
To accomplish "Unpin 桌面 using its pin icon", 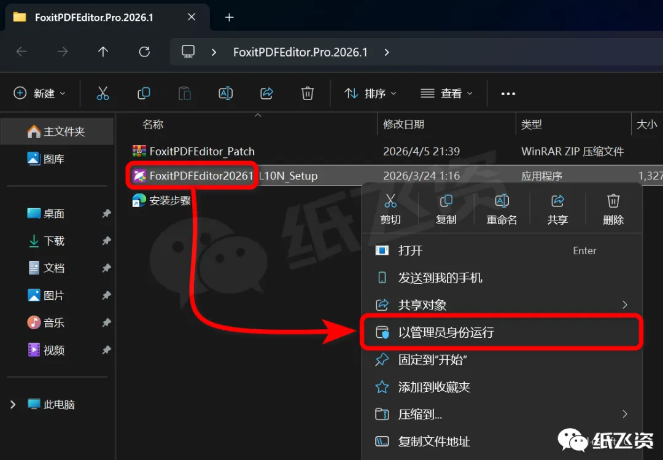I will pyautogui.click(x=106, y=214).
